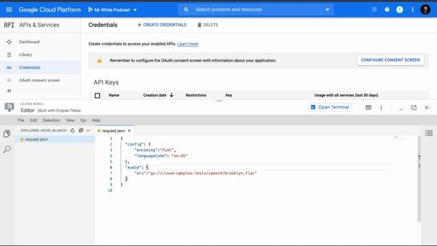Show the Explorer files panel icon

pos(7,134)
